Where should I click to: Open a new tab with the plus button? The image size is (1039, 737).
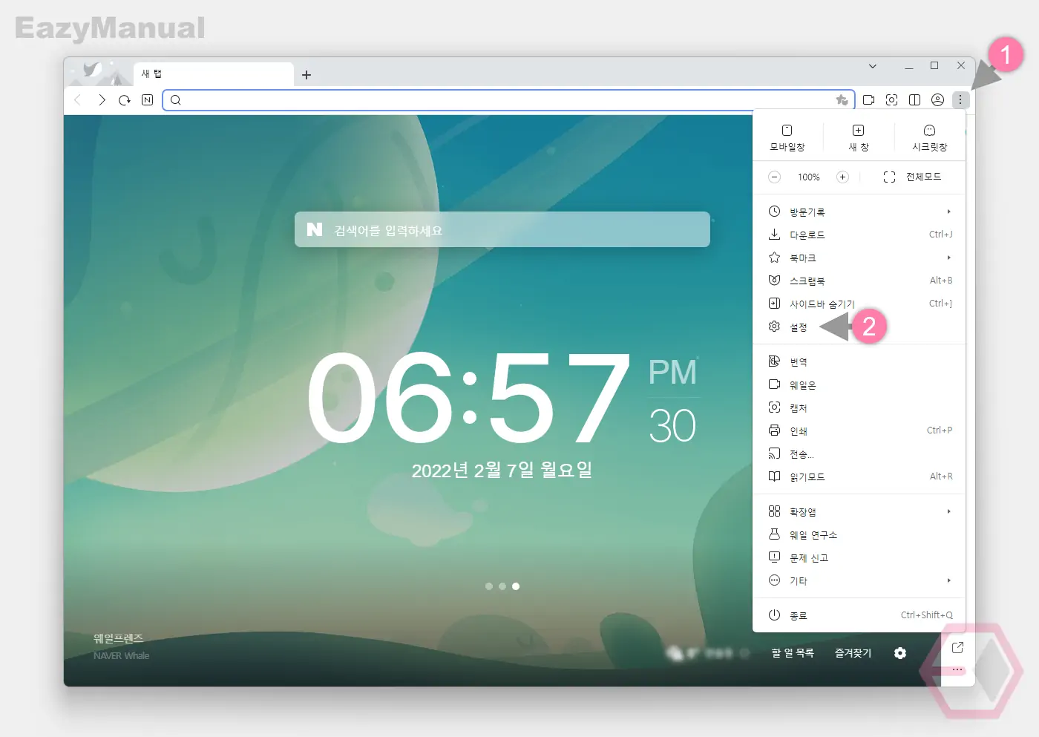(307, 75)
